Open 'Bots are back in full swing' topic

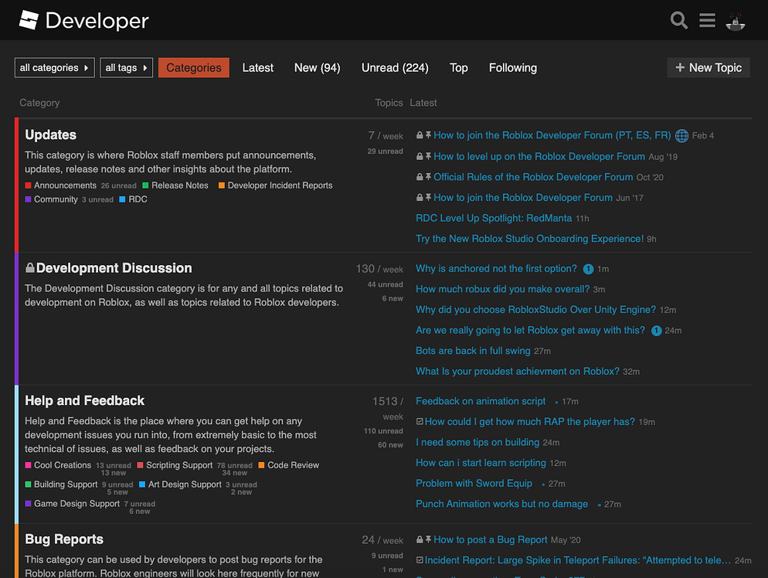coord(473,351)
